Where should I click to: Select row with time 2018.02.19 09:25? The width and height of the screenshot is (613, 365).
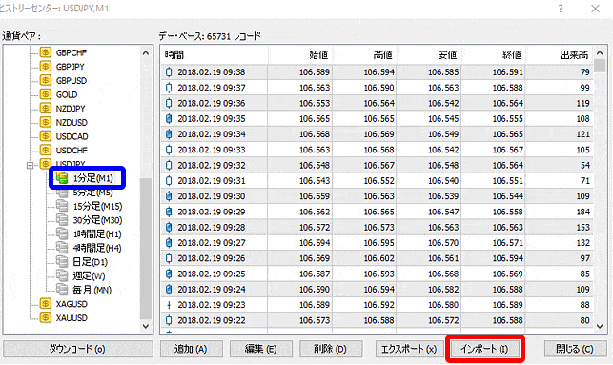(x=377, y=274)
